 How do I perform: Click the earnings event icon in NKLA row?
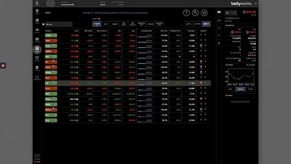pyautogui.click(x=201, y=109)
